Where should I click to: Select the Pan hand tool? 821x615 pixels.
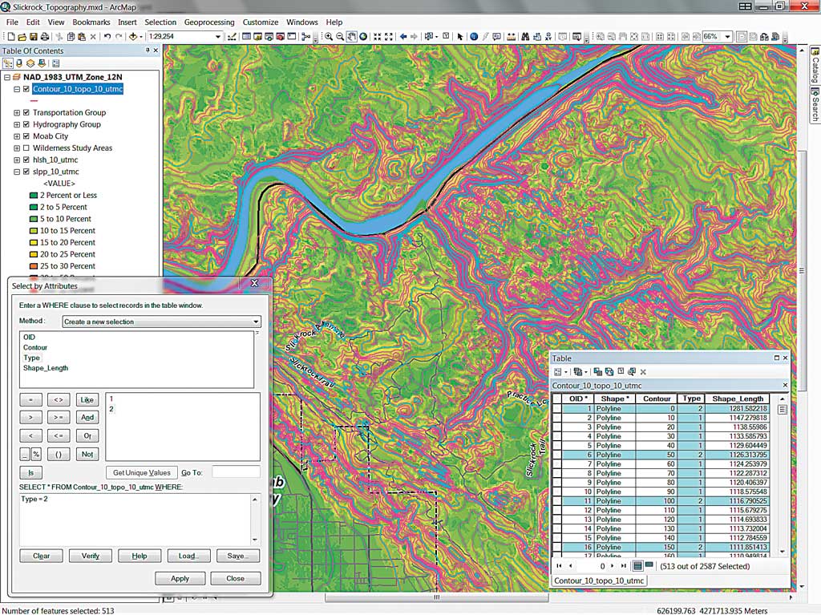point(351,37)
